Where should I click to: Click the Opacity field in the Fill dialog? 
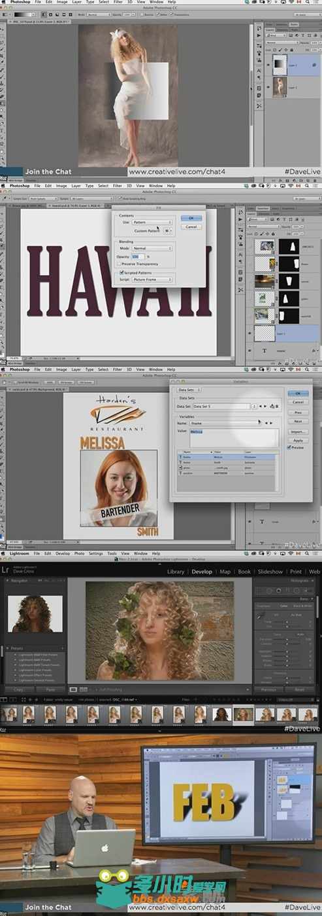tap(138, 256)
